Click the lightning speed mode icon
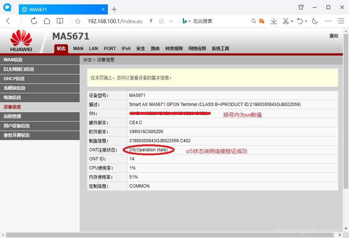Image resolution: width=349 pixels, height=238 pixels. click(151, 21)
